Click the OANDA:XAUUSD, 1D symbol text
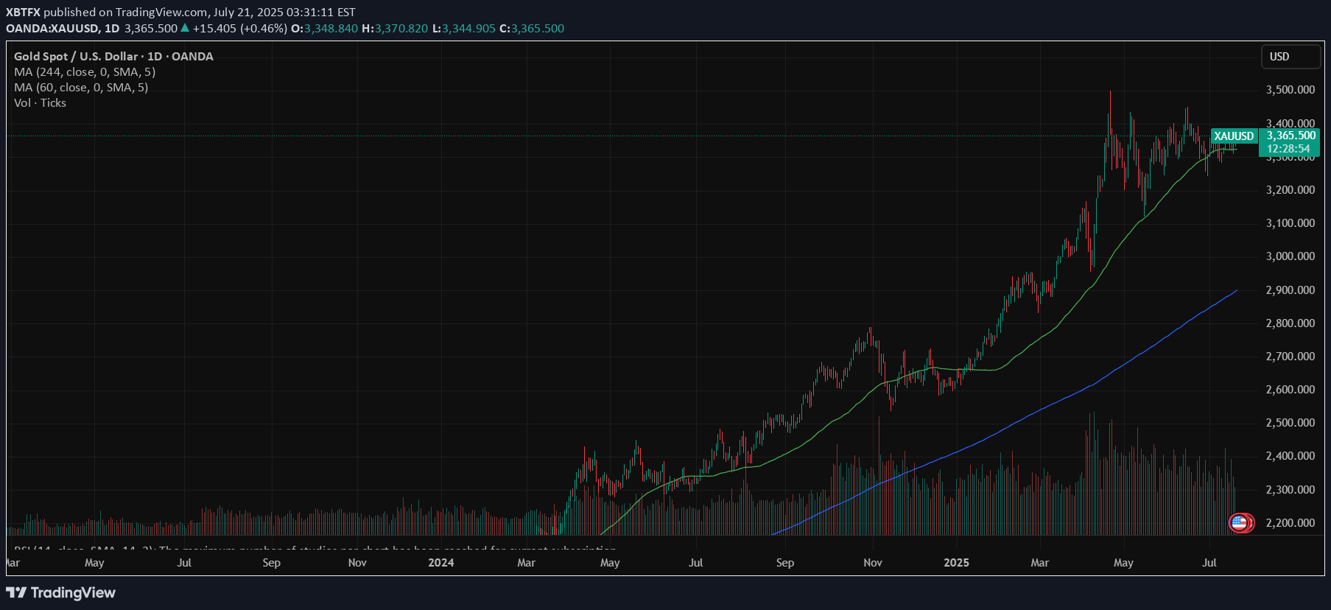1331x610 pixels. tap(63, 29)
